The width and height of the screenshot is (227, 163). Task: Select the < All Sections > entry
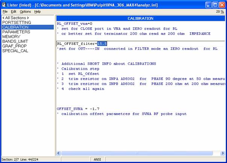pyautogui.click(x=15, y=18)
